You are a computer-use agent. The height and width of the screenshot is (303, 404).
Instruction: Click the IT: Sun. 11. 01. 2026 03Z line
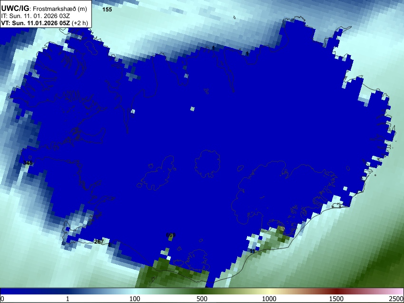pyautogui.click(x=36, y=16)
